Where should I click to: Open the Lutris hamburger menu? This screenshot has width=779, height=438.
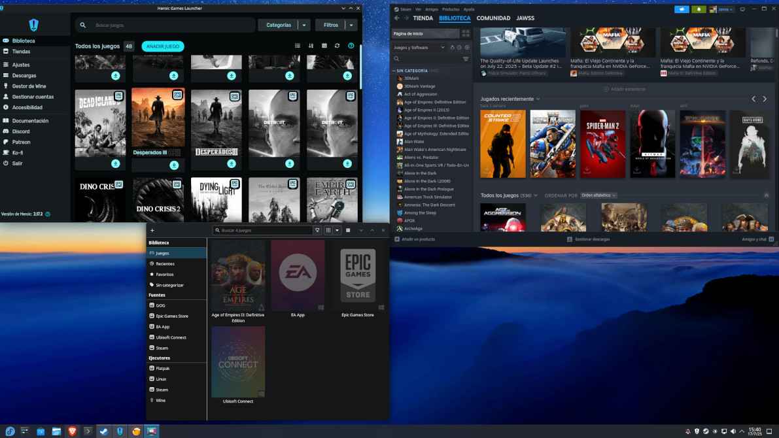(x=348, y=230)
